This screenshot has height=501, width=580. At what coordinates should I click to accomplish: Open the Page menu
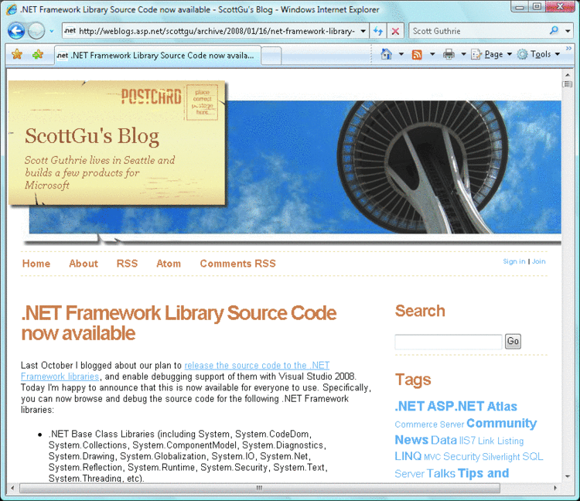tap(491, 55)
